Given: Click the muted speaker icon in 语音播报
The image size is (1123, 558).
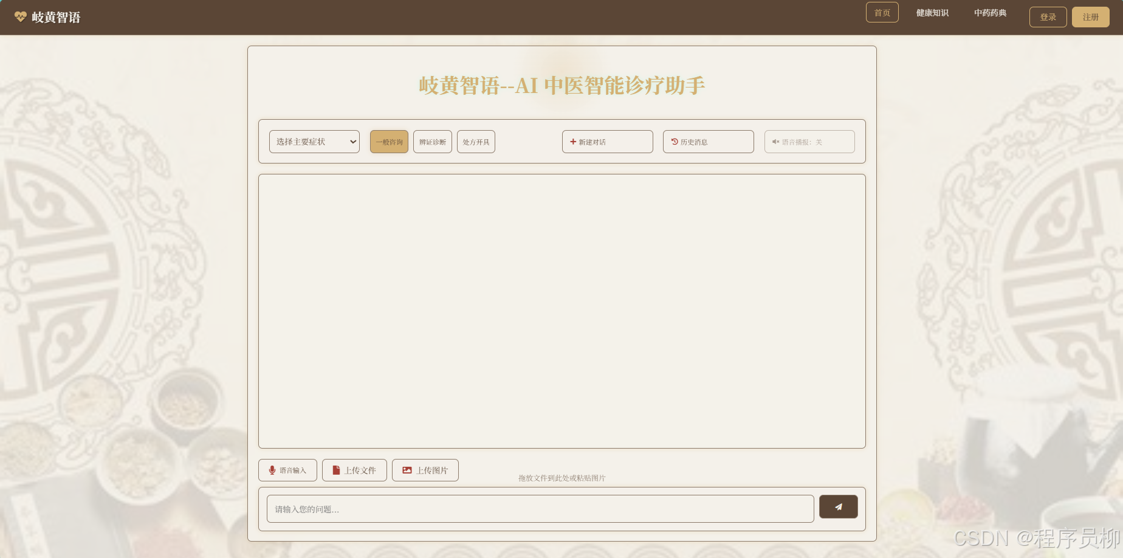Looking at the screenshot, I should (775, 142).
